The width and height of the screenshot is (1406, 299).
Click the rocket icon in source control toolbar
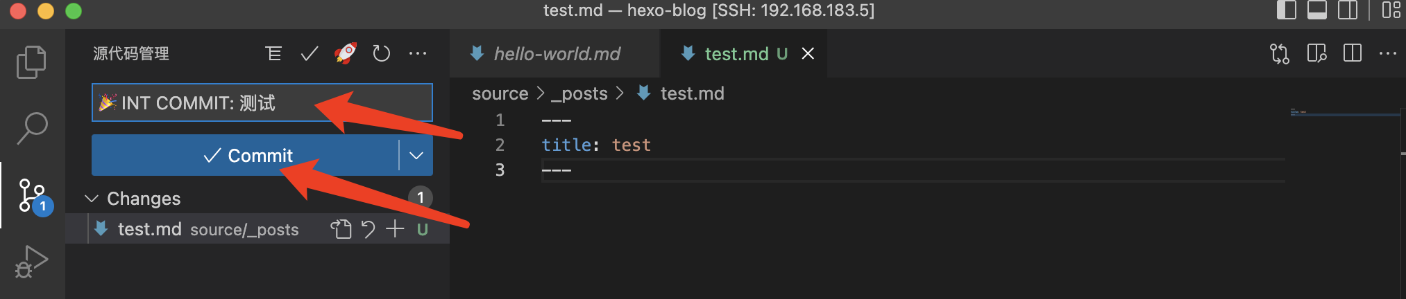(x=346, y=53)
